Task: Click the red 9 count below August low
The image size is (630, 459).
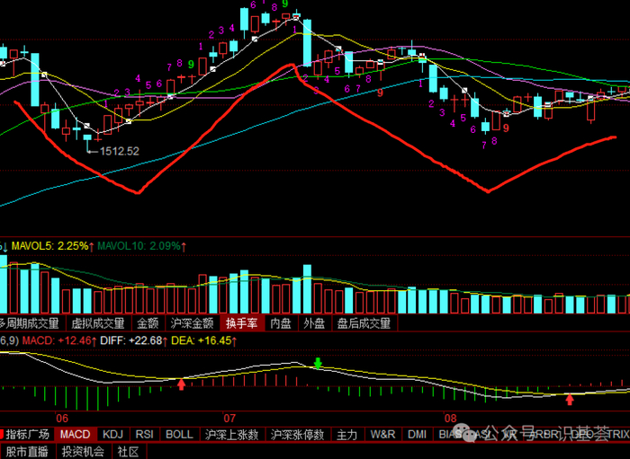Action: point(506,128)
